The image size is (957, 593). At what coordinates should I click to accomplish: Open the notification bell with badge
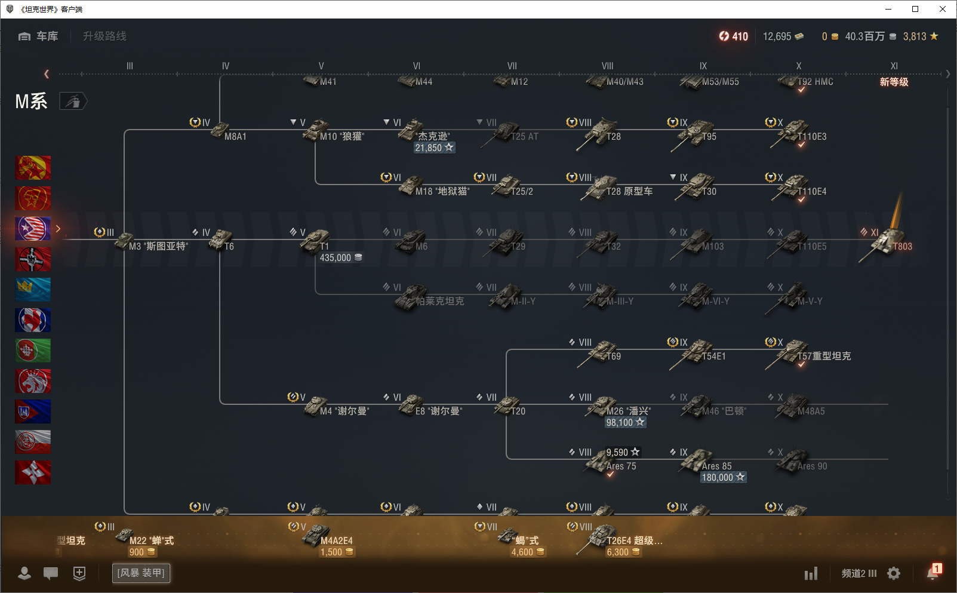(x=933, y=573)
